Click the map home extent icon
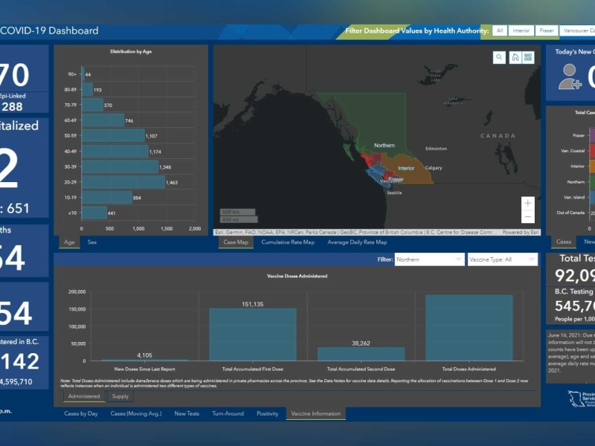Viewport: 595px width, 446px height. (515, 57)
